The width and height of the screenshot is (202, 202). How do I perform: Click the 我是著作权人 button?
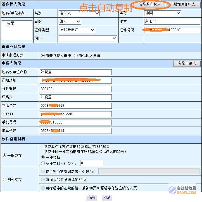coord(150,4)
